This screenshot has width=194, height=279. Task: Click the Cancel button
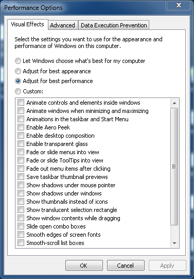pyautogui.click(x=126, y=266)
